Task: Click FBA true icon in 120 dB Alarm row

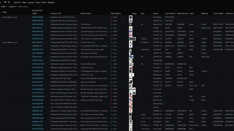Action: coord(112,24)
